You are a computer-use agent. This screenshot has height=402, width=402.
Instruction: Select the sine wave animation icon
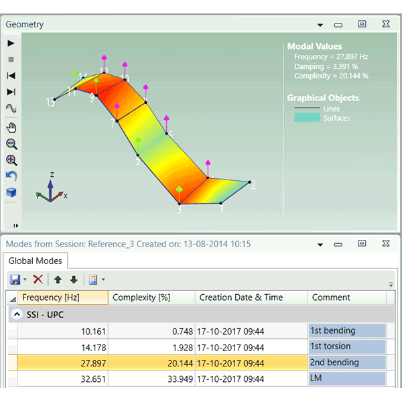click(x=11, y=109)
